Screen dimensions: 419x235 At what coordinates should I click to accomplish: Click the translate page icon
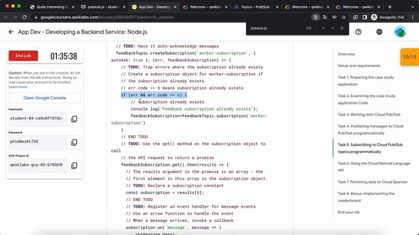[x=325, y=18]
